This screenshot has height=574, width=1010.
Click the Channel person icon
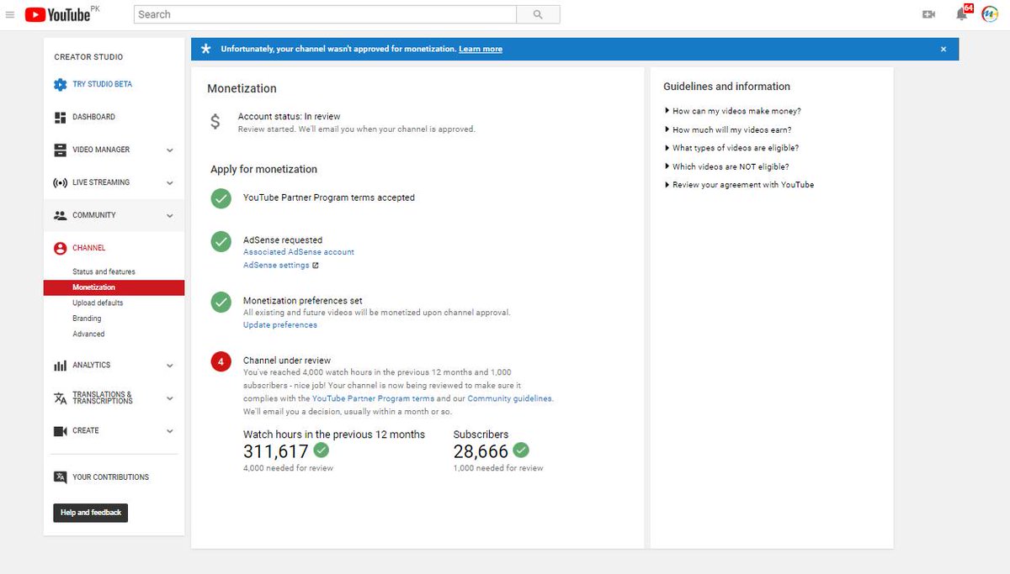[60, 248]
